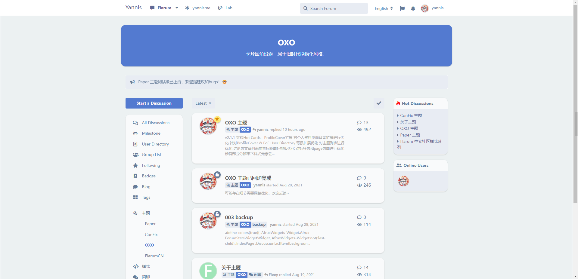Mark all discussions as read checkmark
This screenshot has width=578, height=279.
click(x=379, y=103)
